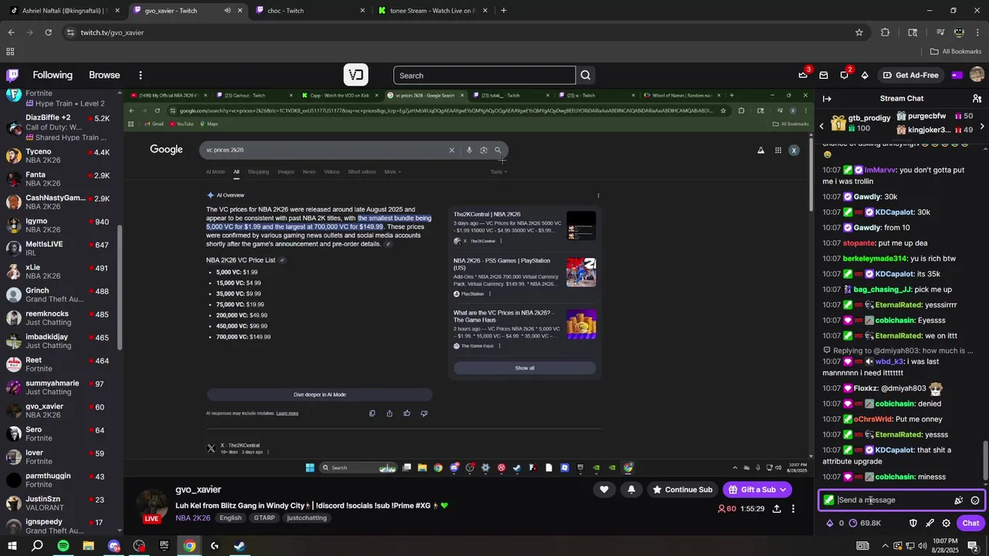Open the gvo_xavier channel name link
The image size is (989, 556).
[x=198, y=490]
